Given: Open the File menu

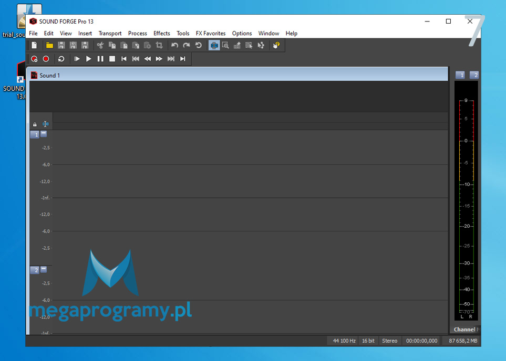Looking at the screenshot, I should point(33,33).
